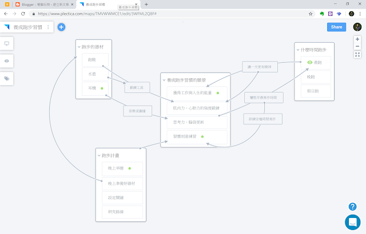Click the map title 養成跑步習慣
366x234 pixels.
[28, 27]
